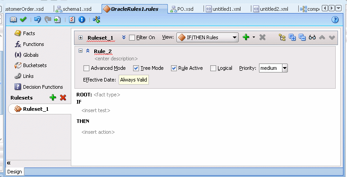Switch to the PO.xsd tab
The image size is (347, 177).
[182, 9]
